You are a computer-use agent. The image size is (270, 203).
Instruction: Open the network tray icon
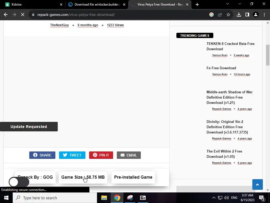tap(220, 198)
